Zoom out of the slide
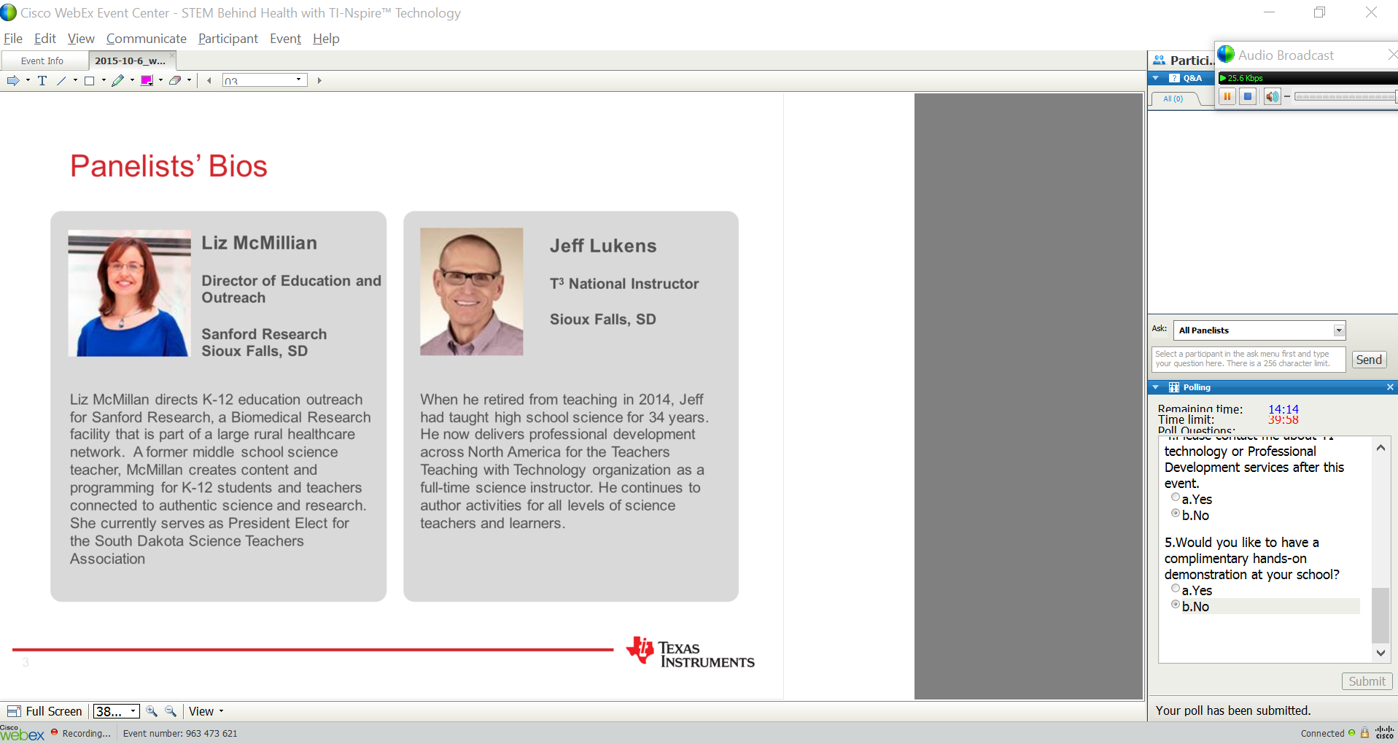The width and height of the screenshot is (1398, 744). point(171,711)
